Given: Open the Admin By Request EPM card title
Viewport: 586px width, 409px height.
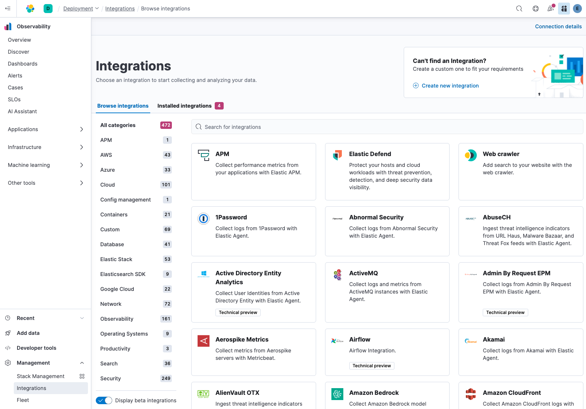Looking at the screenshot, I should [516, 273].
